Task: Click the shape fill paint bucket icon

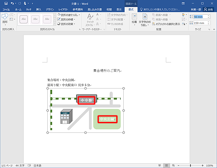Action: pos(59,15)
